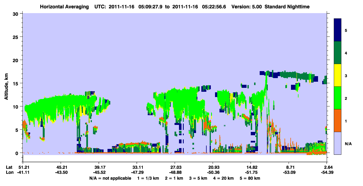Screen dimensions: 363x186
Task: Click longitude value -50.36
Action: (213, 172)
